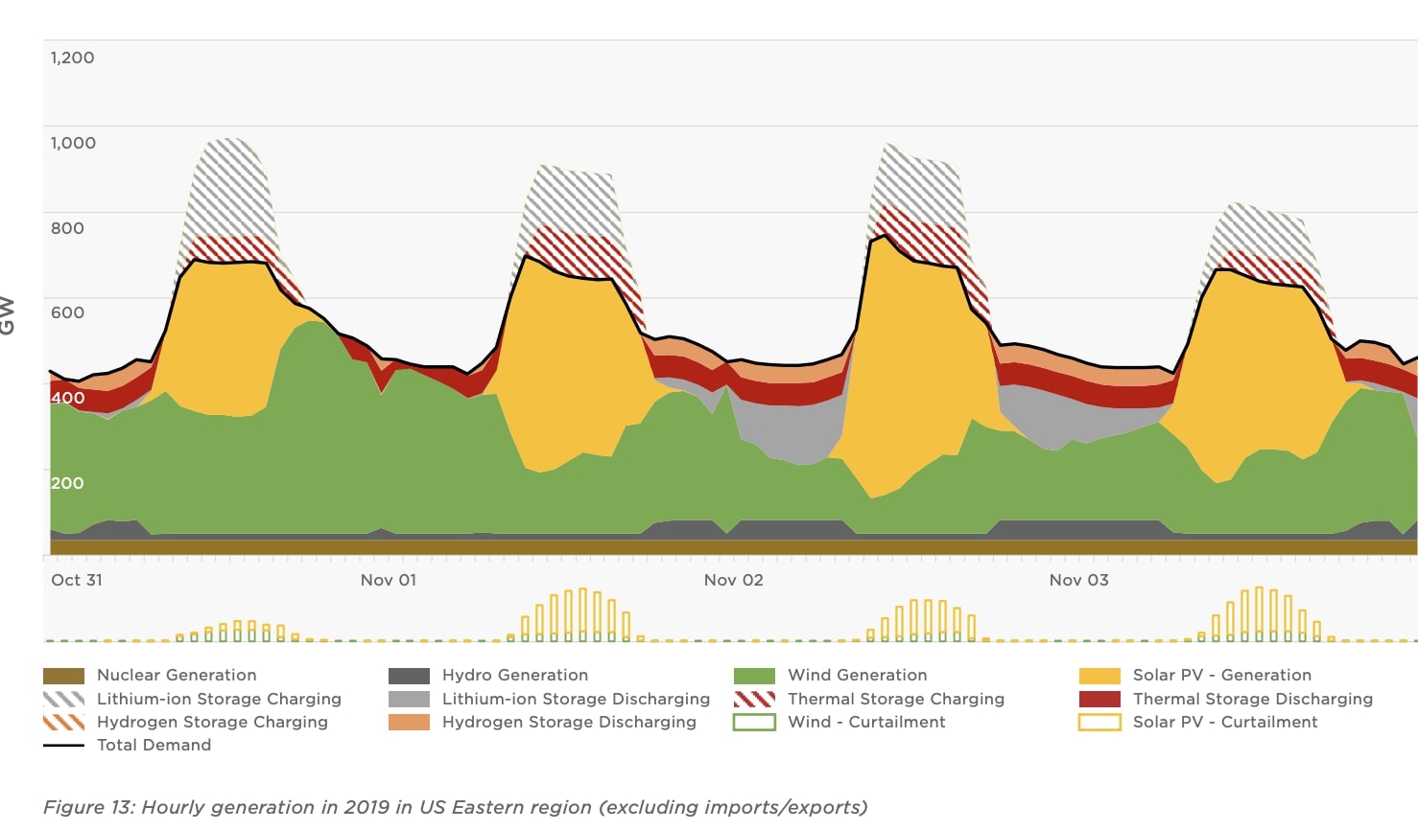
Task: Select the Solar PV - Curtailment outlined swatch
Action: [x=1099, y=722]
